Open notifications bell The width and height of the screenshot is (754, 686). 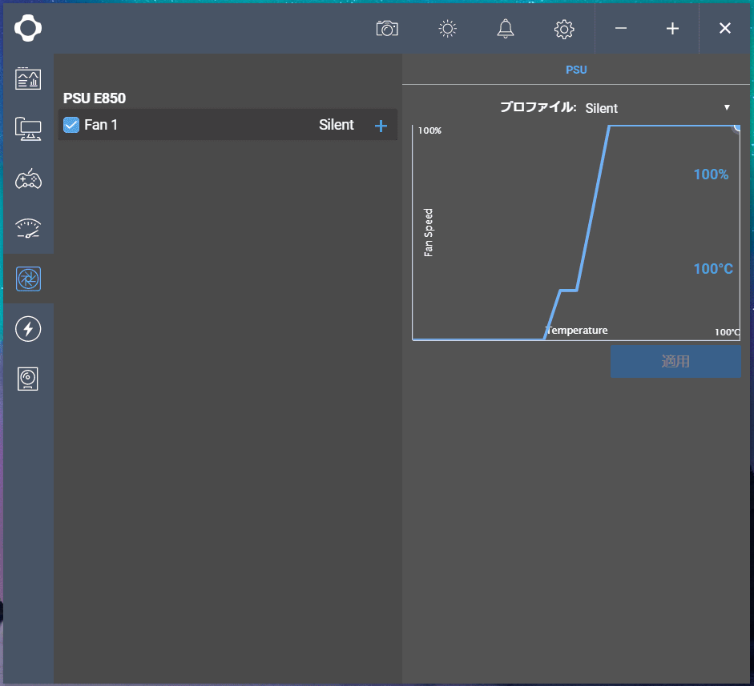506,29
